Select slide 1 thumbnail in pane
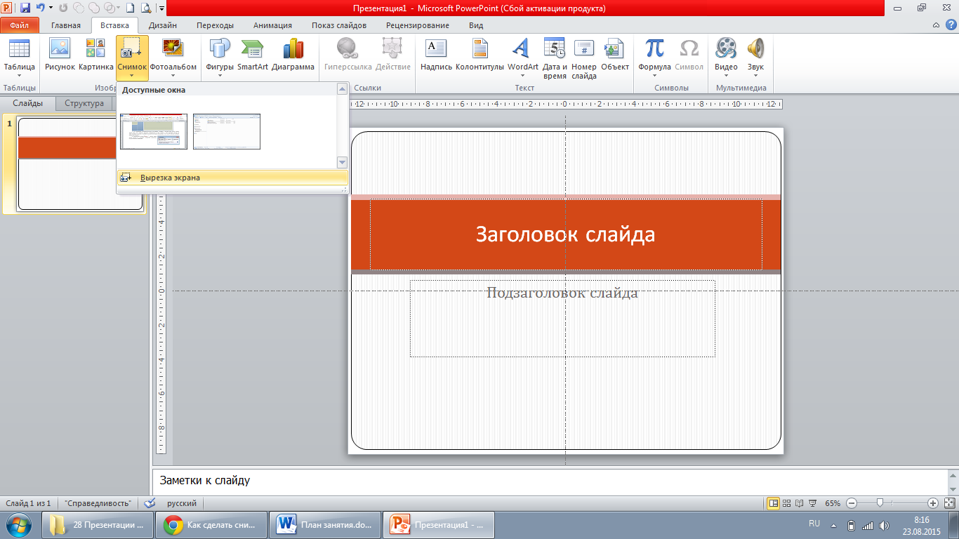This screenshot has width=959, height=539. click(80, 164)
